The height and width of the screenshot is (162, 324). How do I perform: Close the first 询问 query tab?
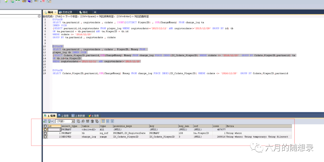click(x=55, y=12)
